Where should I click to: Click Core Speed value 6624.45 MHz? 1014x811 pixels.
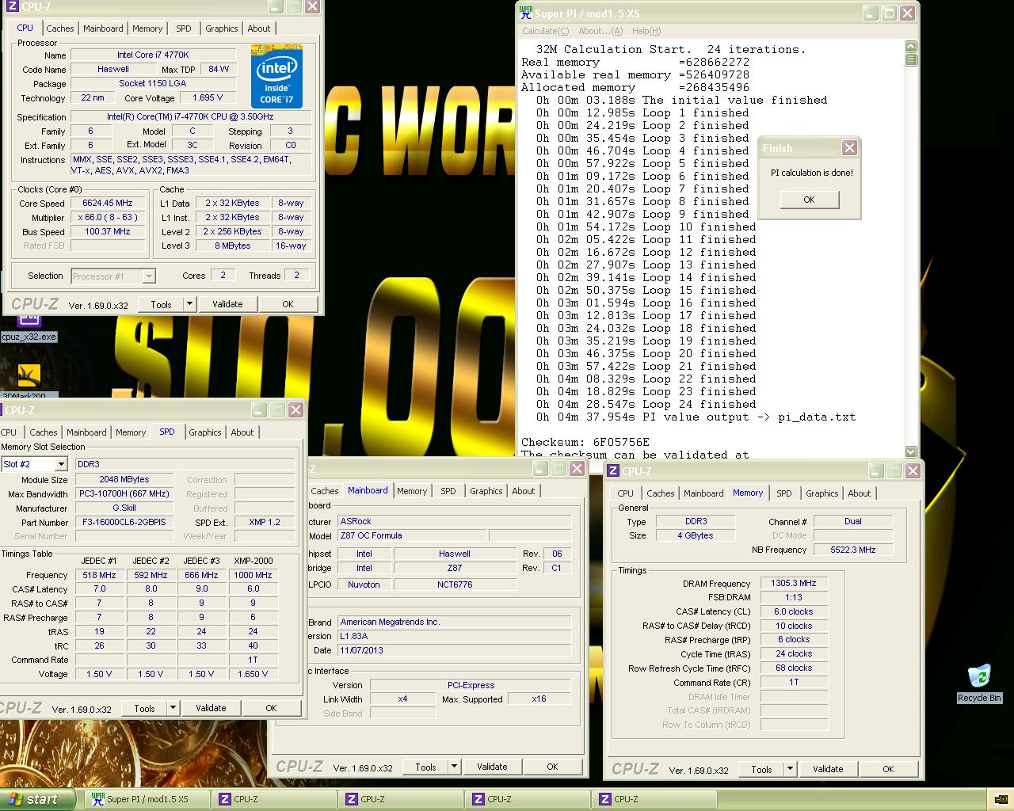tap(108, 203)
